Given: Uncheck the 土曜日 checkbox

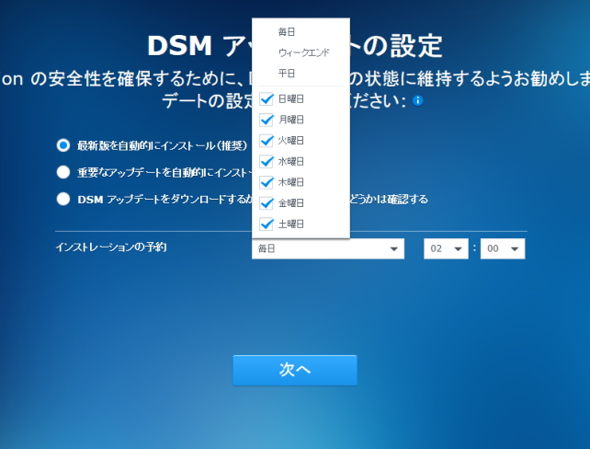Looking at the screenshot, I should (267, 224).
